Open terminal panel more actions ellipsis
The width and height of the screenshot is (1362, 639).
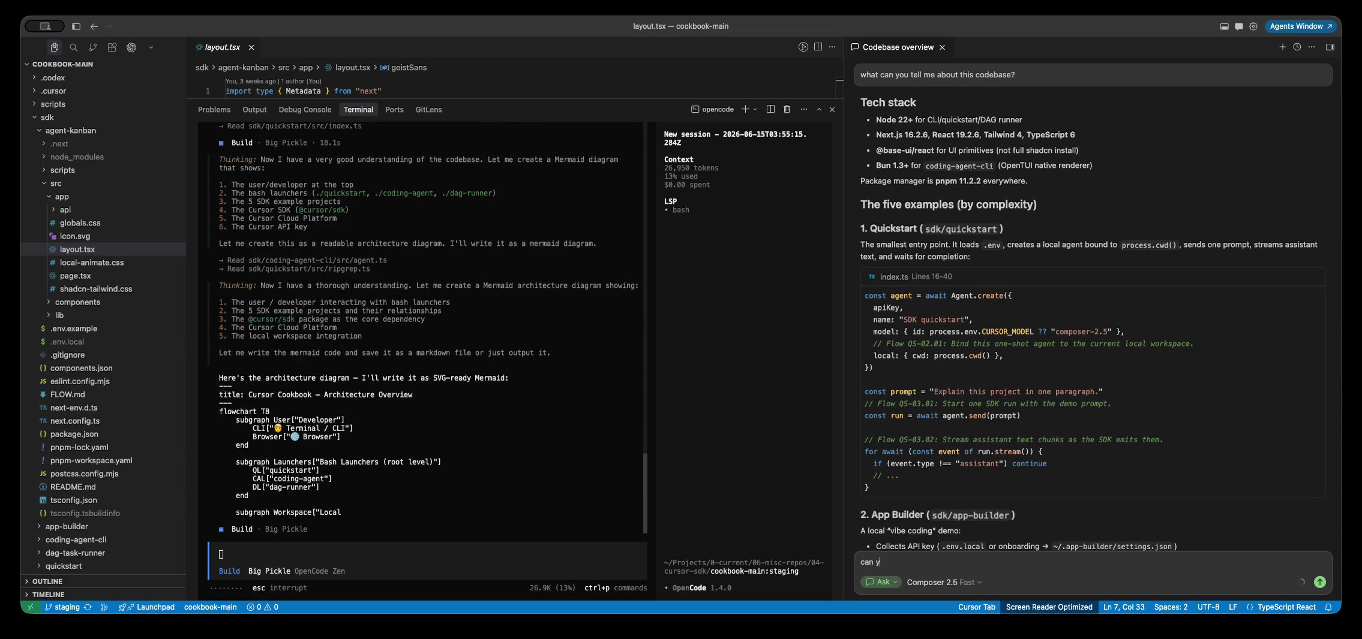(803, 109)
